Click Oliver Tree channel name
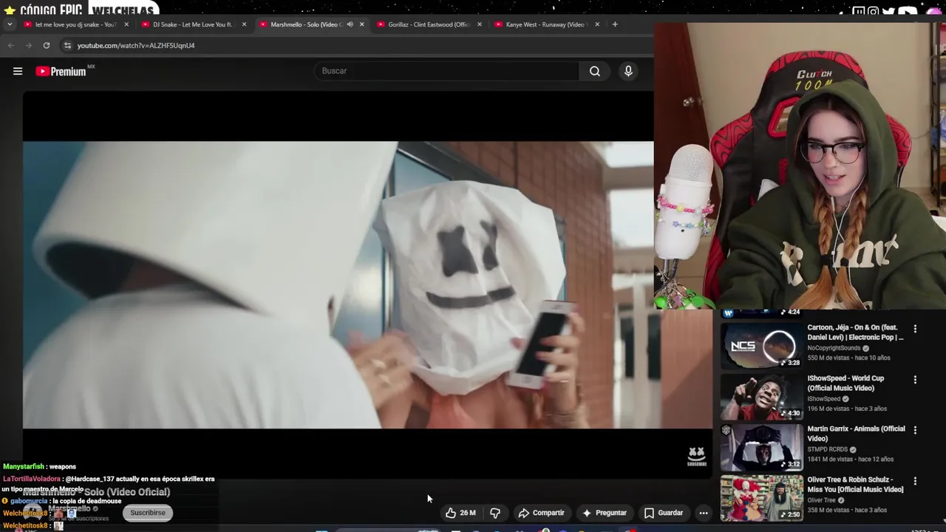The width and height of the screenshot is (946, 532). 821,500
